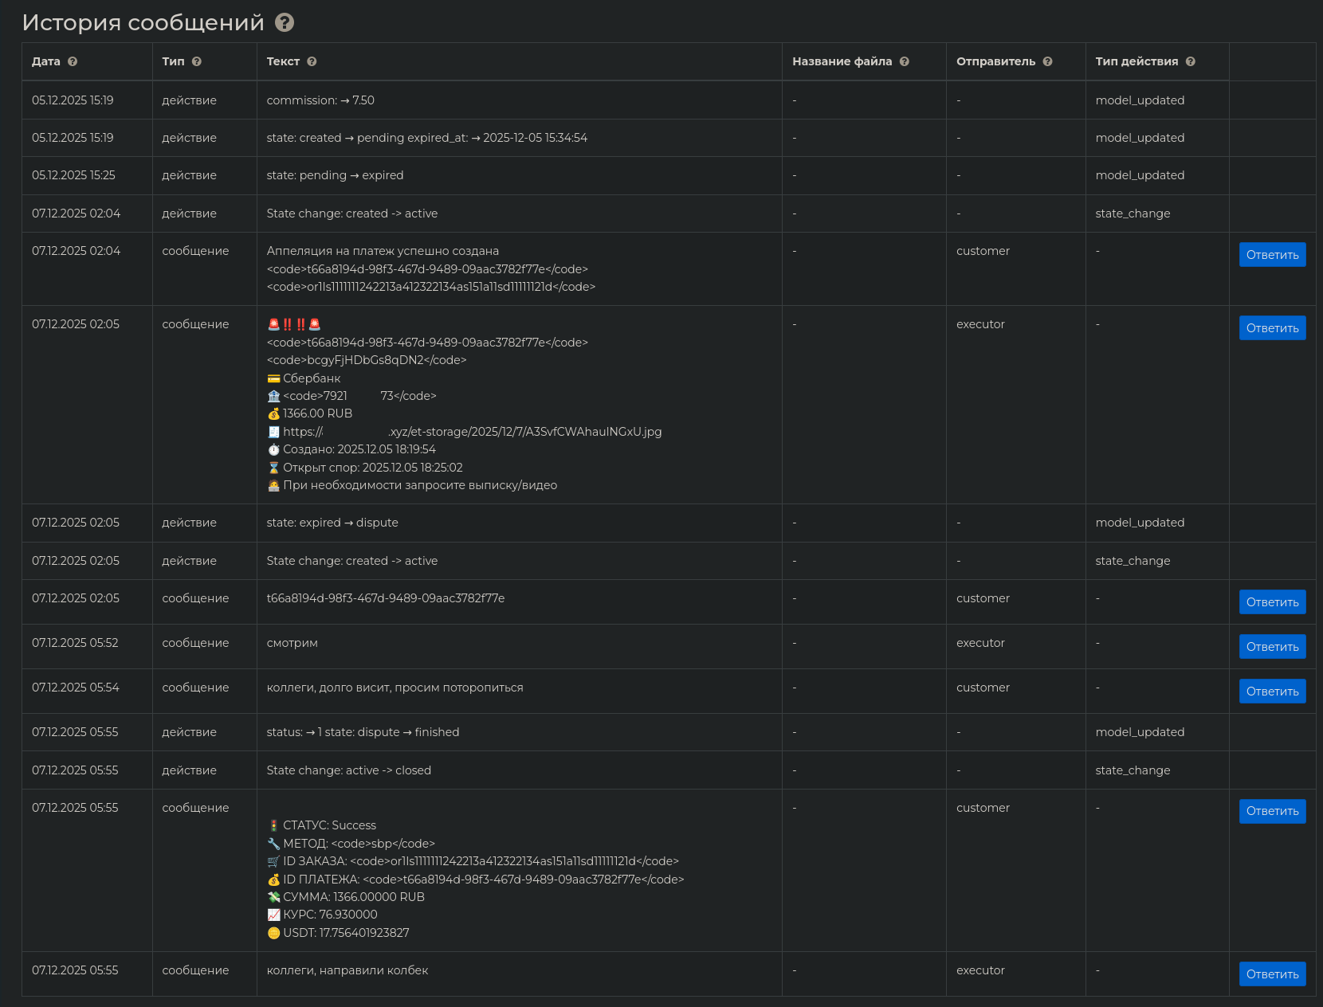The height and width of the screenshot is (1007, 1323).
Task: Reply to долго висит customer message
Action: [1272, 692]
